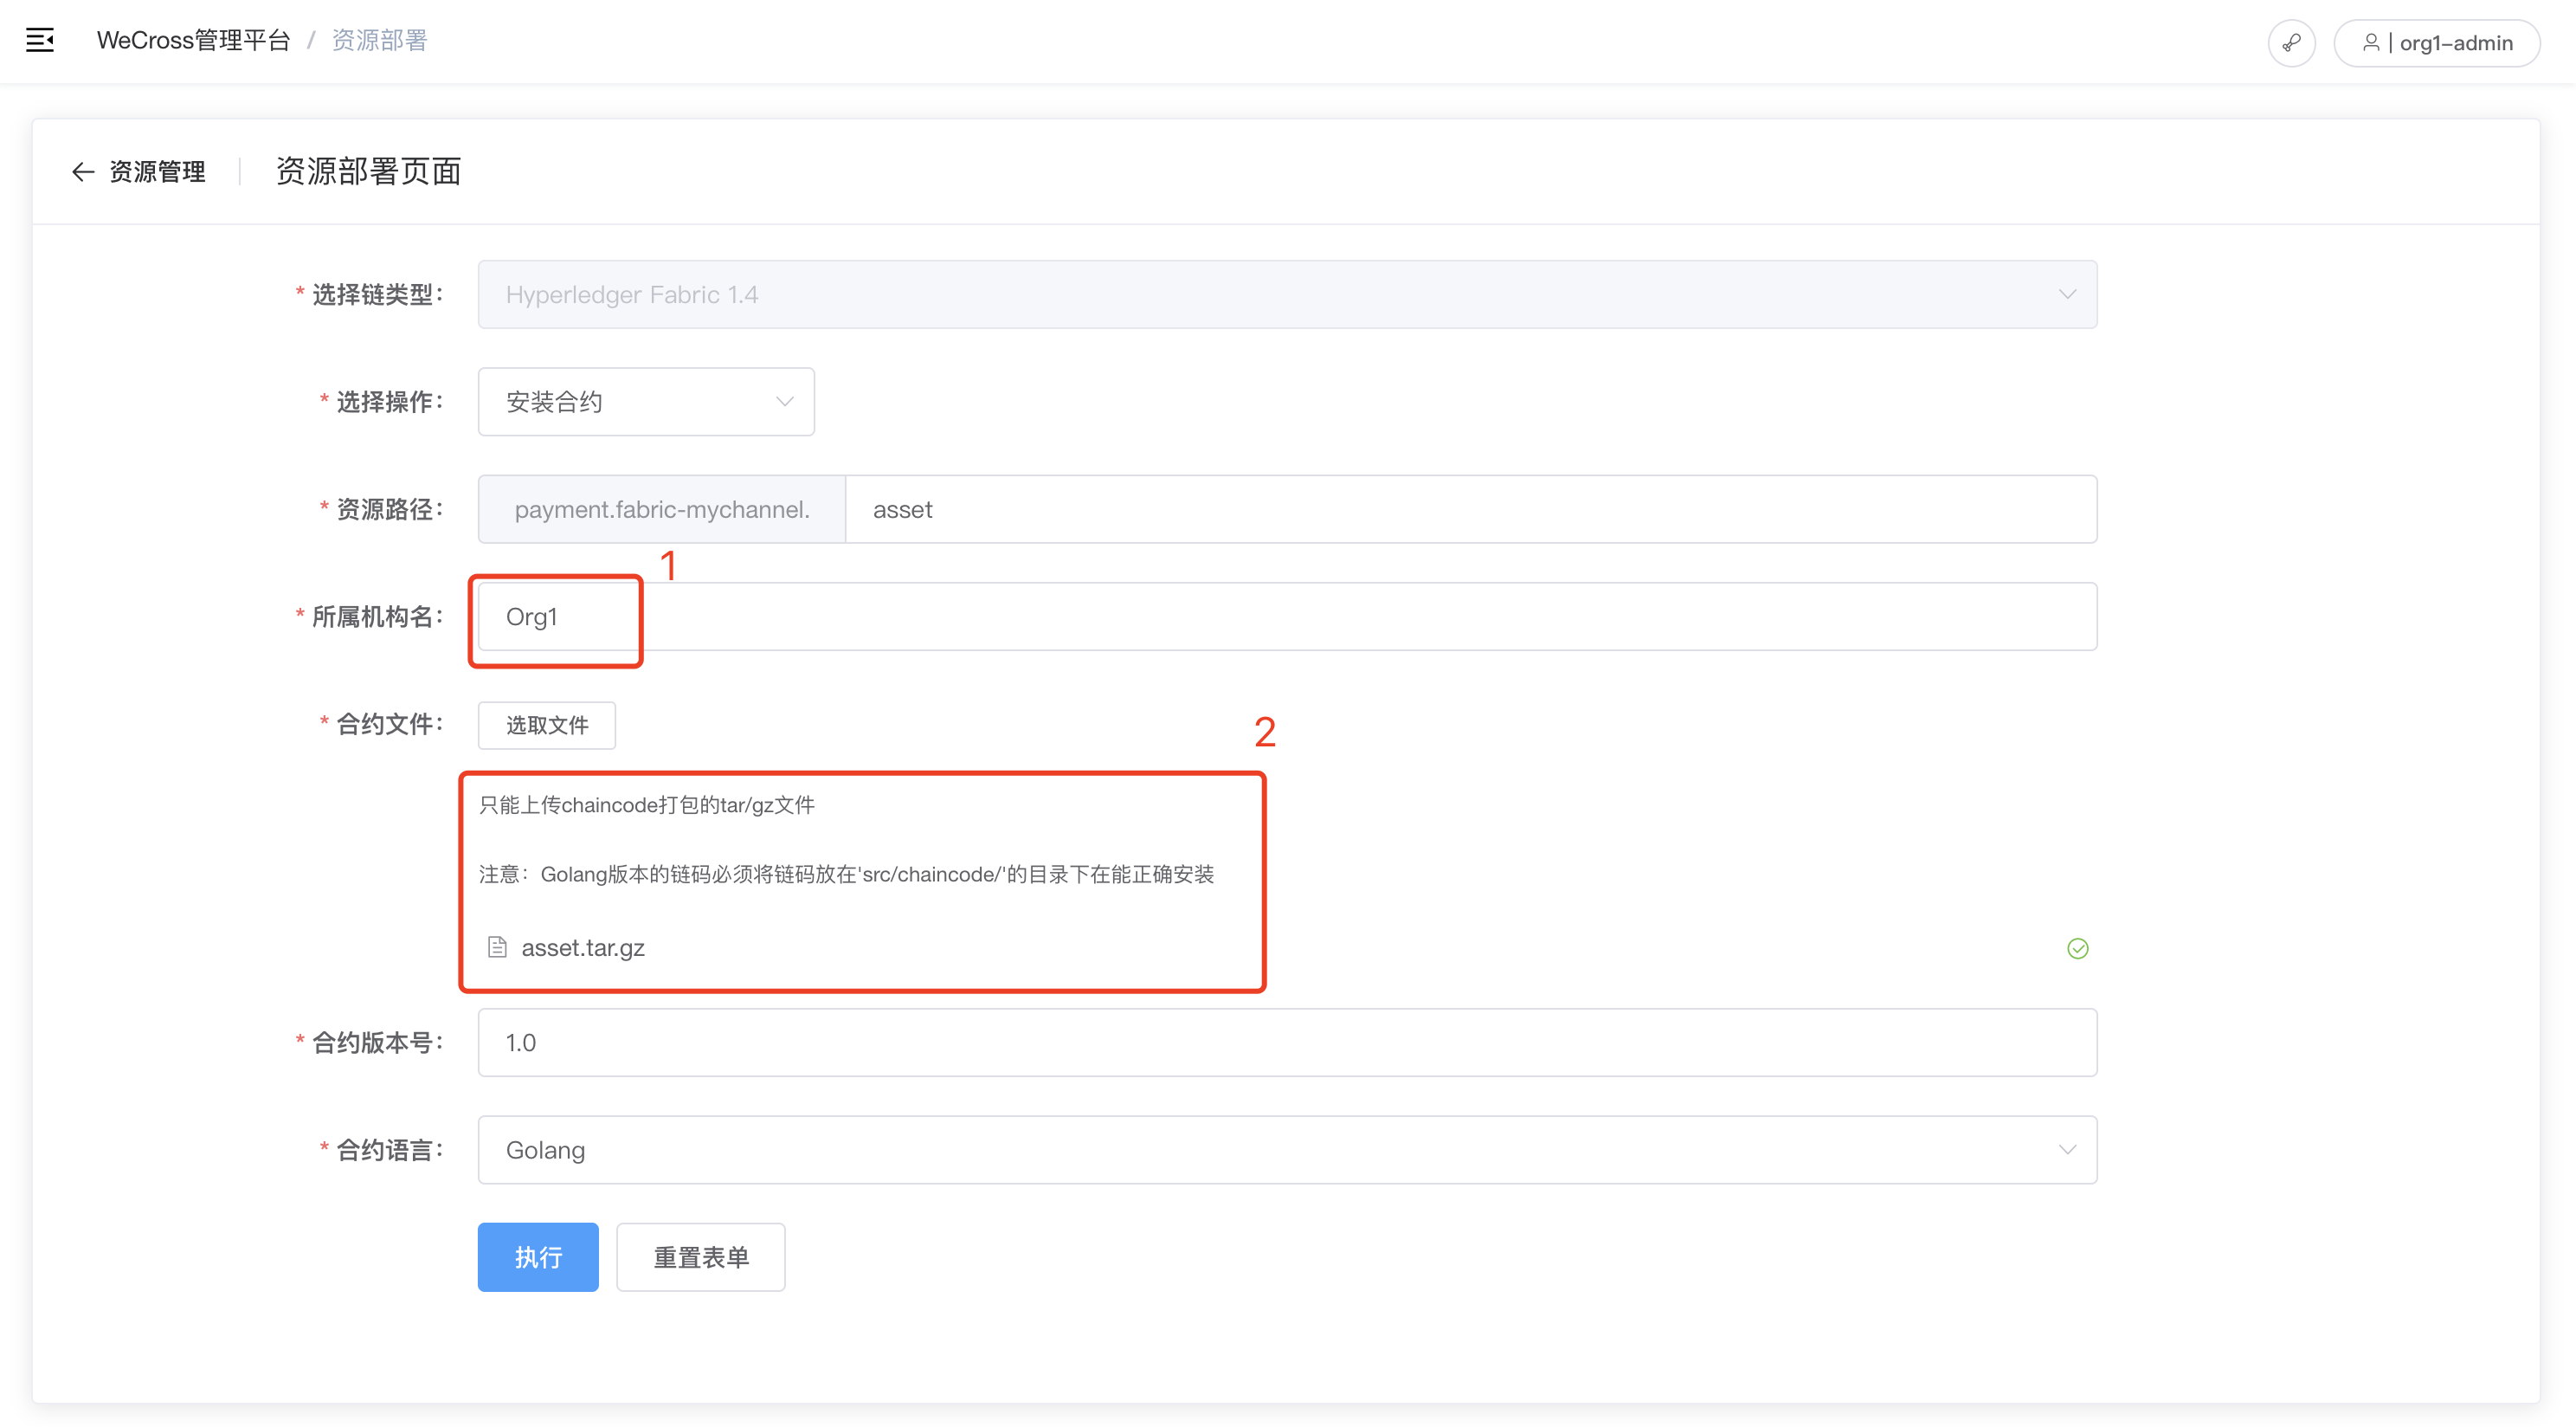Click the 合约语言 label
Viewport: 2576px width, 1427px height.
point(390,1150)
